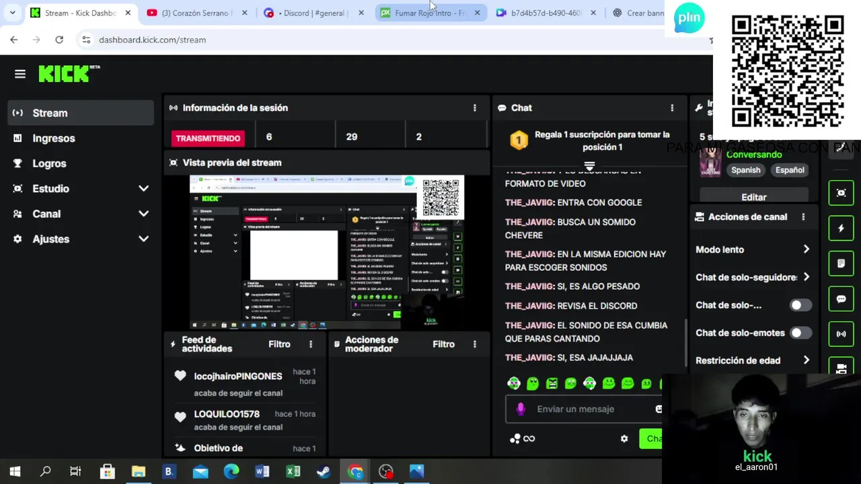Select the angry square green emote
The image size is (861, 484).
click(552, 383)
